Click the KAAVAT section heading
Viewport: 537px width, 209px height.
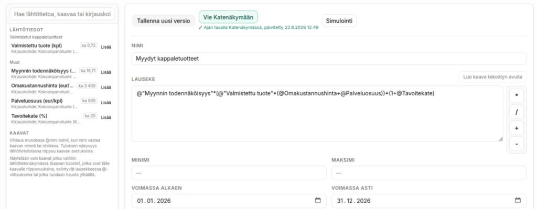click(19, 133)
